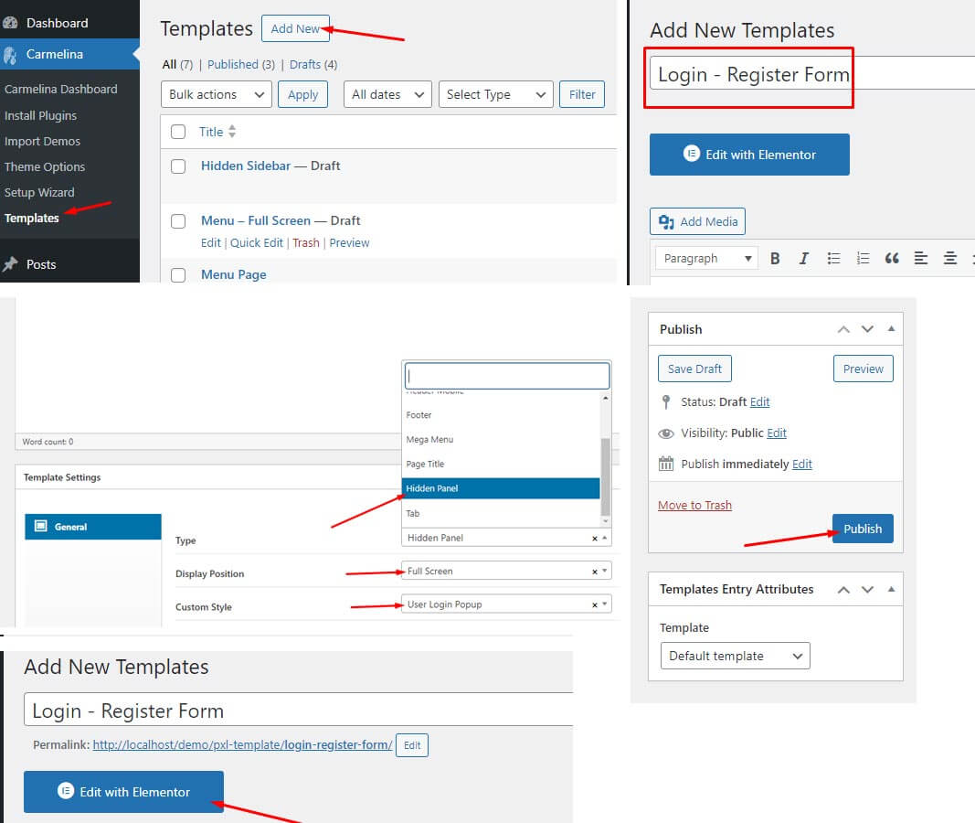Open Theme Options in the sidebar

tap(45, 166)
